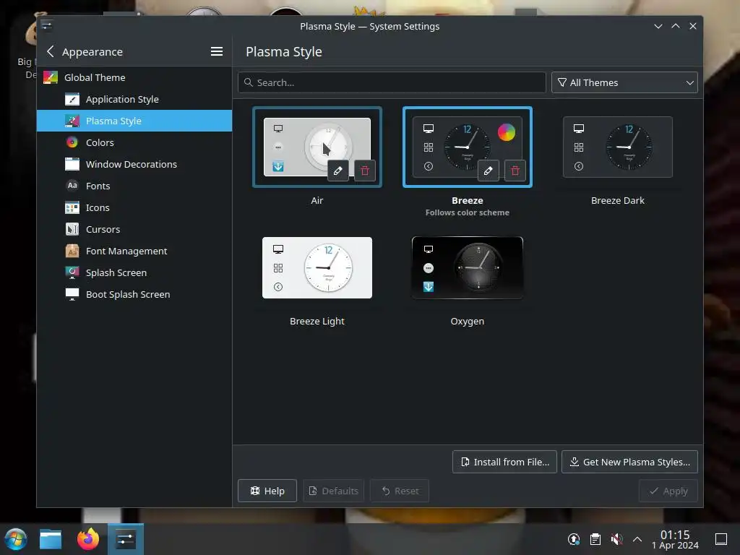Click the Breeze color-scheme rainbow indicator
The width and height of the screenshot is (740, 555).
point(507,132)
